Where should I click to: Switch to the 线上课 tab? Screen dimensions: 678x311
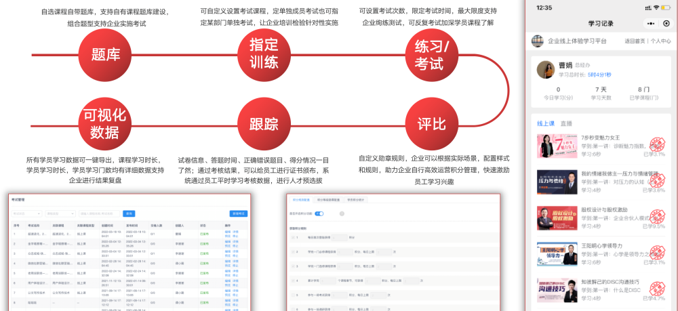[546, 123]
